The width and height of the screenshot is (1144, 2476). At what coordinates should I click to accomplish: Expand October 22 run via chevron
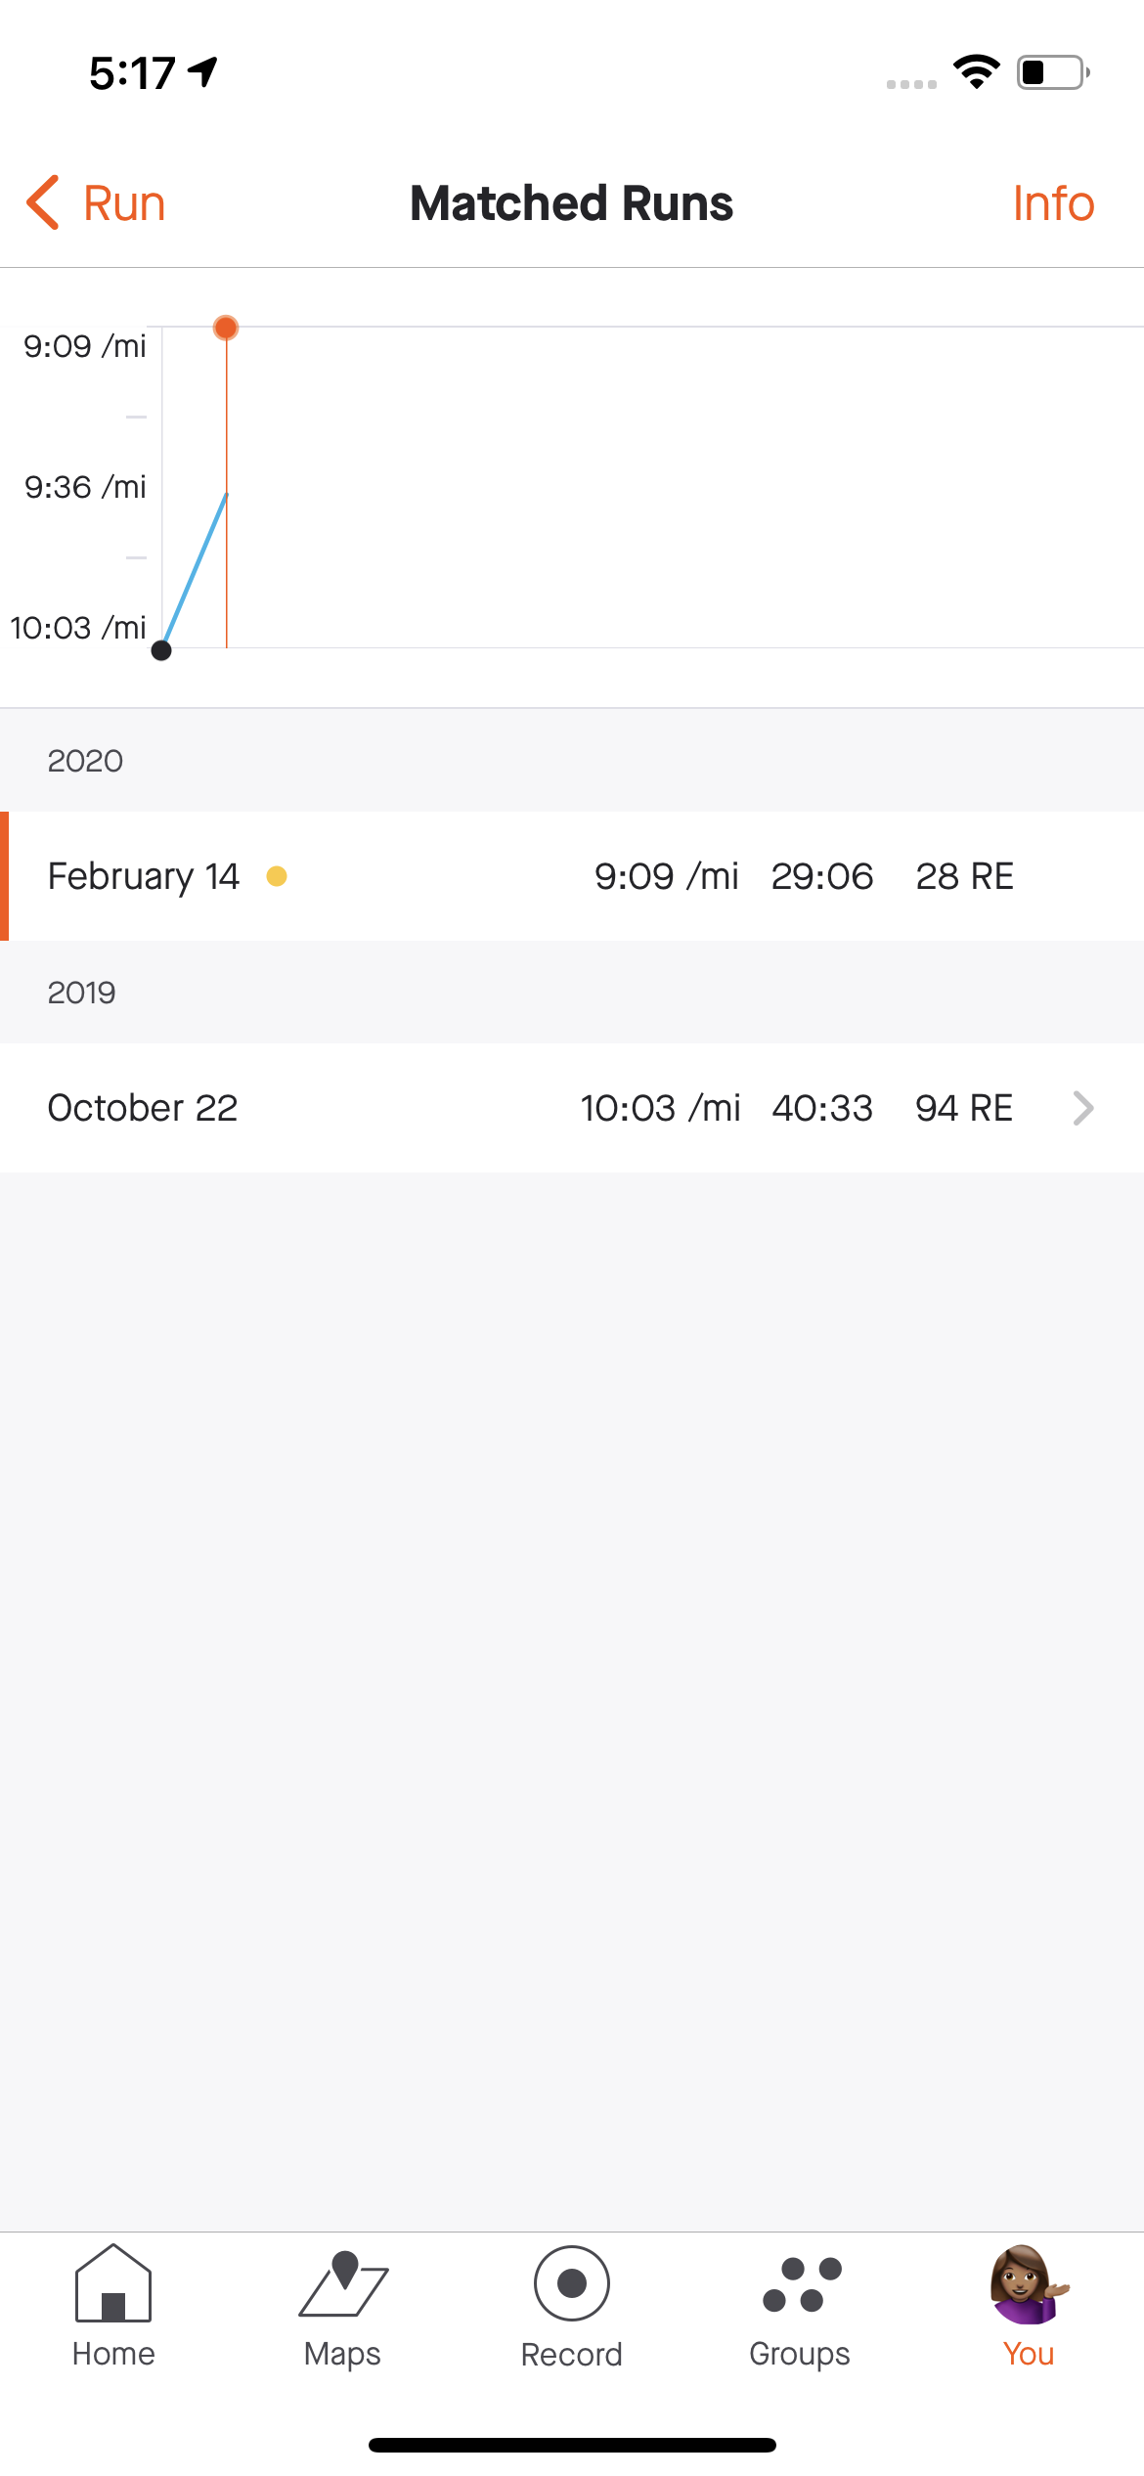point(1082,1108)
